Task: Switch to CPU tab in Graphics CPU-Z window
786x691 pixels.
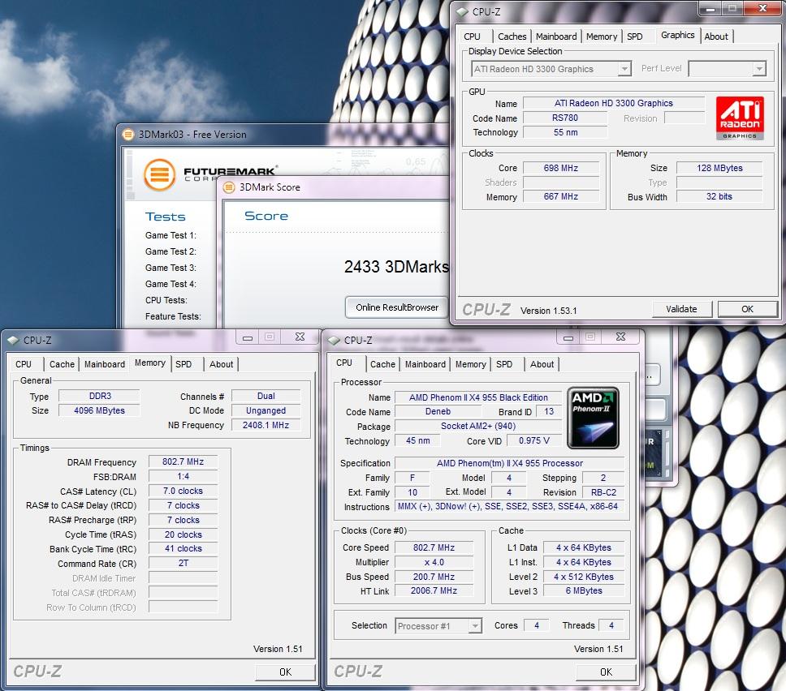Action: coord(473,36)
